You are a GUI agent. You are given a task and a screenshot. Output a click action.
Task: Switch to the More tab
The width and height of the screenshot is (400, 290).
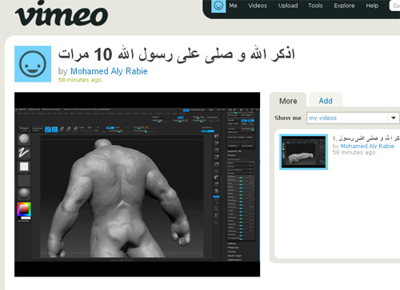click(288, 101)
